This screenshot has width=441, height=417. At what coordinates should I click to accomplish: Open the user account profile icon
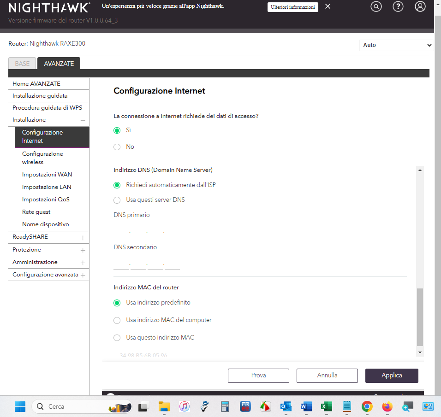(x=420, y=6)
